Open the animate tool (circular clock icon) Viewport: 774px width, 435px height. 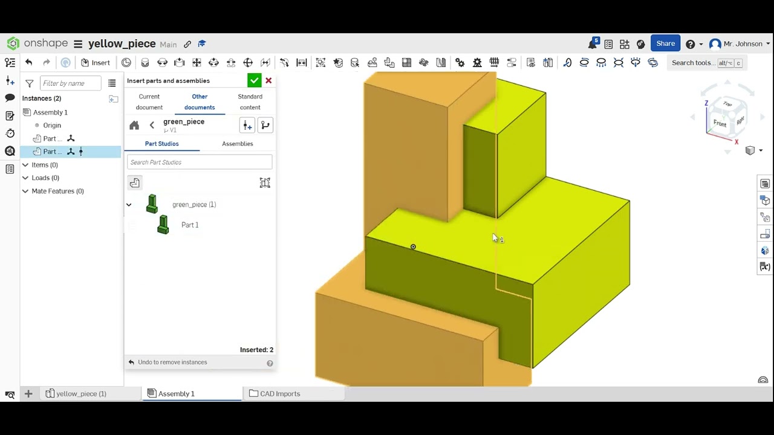[x=126, y=62]
